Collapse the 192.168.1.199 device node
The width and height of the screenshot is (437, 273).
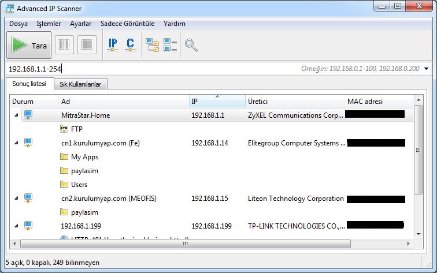[x=16, y=226]
